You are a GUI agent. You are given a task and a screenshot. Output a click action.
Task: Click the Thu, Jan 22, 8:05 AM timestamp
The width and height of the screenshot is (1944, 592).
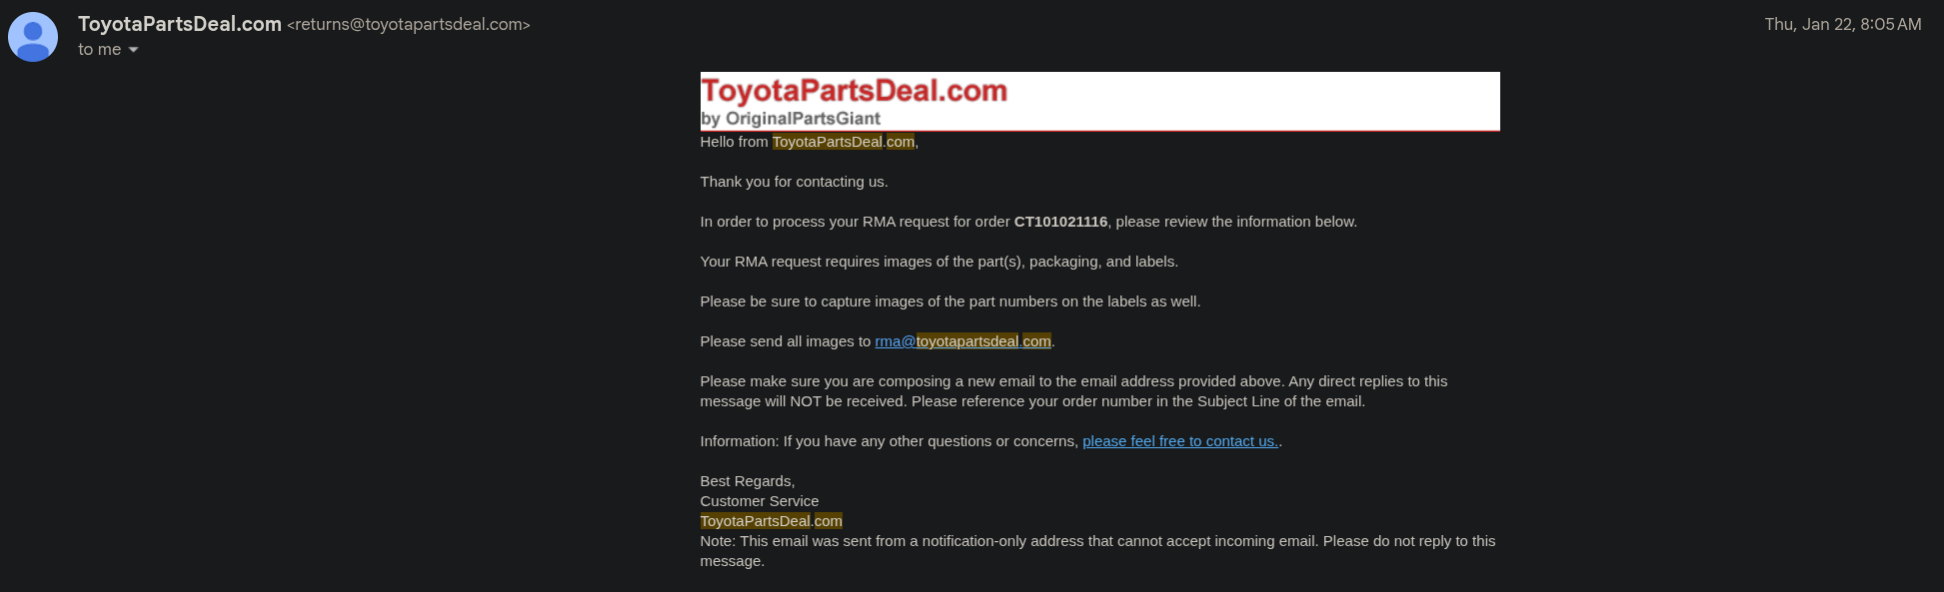pos(1842,24)
